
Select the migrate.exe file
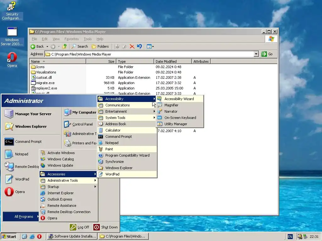pos(43,83)
